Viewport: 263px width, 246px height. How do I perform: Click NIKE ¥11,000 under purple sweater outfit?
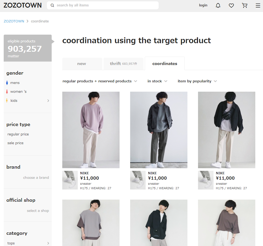click(89, 176)
